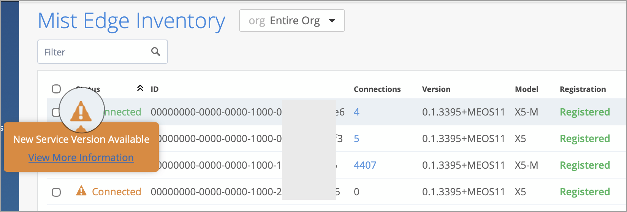The height and width of the screenshot is (212, 627).
Task: Click Registered status in connections 4 row
Action: point(585,112)
